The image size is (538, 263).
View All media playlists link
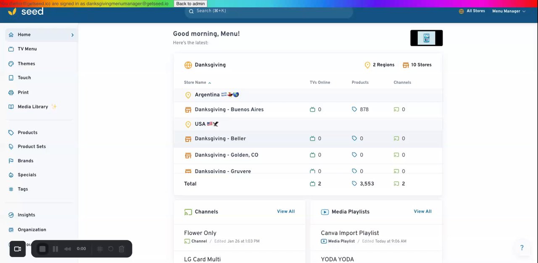[x=422, y=212]
